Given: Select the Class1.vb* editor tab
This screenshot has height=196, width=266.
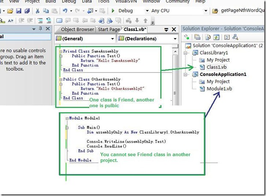Looking at the screenshot, I should [x=134, y=30].
